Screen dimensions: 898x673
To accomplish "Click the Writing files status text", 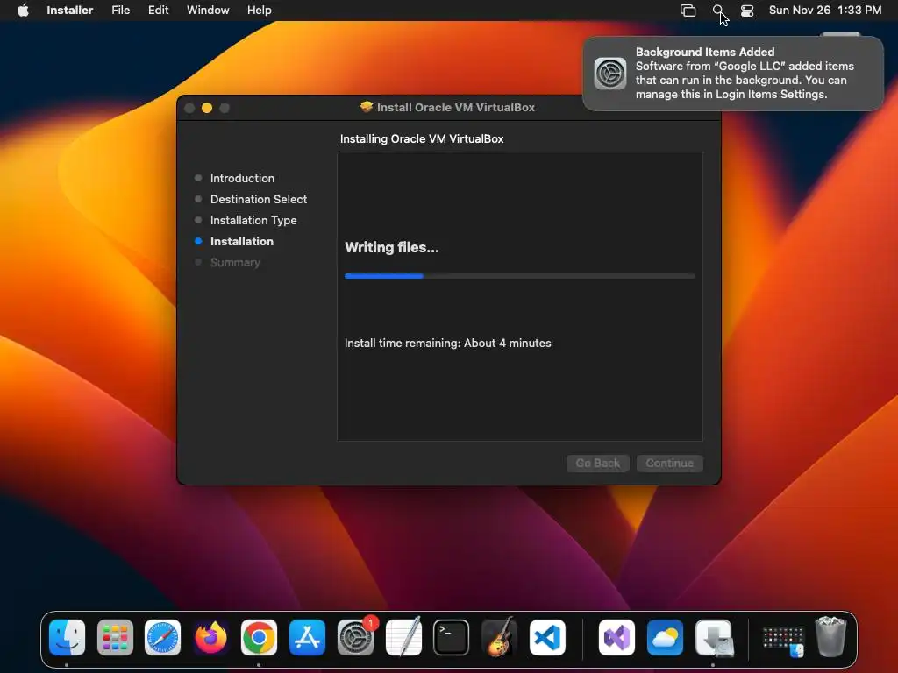I will (392, 247).
